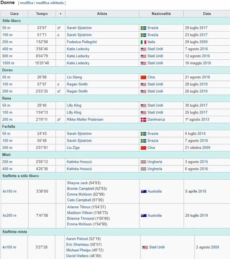This screenshot has height=259, width=230.
Task: Click the Australian flag in the 3'30"05 relay row
Action: tap(143, 191)
